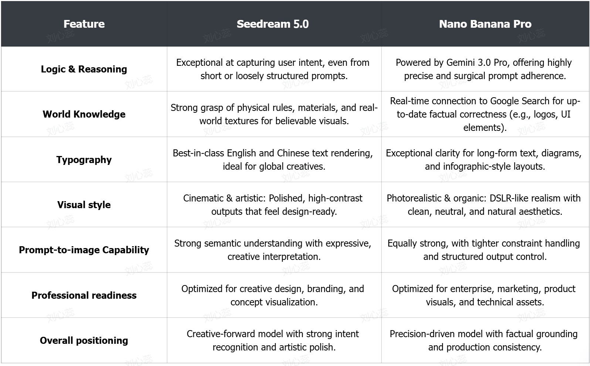The width and height of the screenshot is (590, 366).
Task: Select the "Professional readiness" row label
Action: coord(84,295)
